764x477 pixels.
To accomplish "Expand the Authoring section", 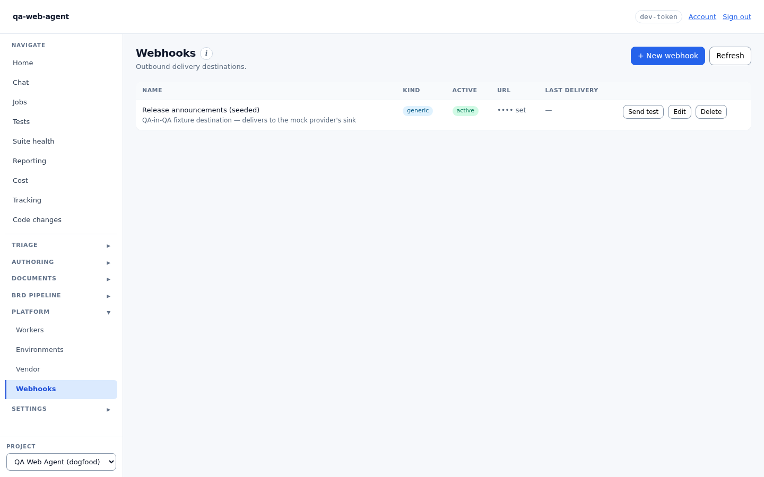I will tap(62, 262).
